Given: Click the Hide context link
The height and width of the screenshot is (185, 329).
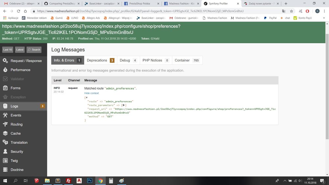Looking at the screenshot, I should 91,93.
